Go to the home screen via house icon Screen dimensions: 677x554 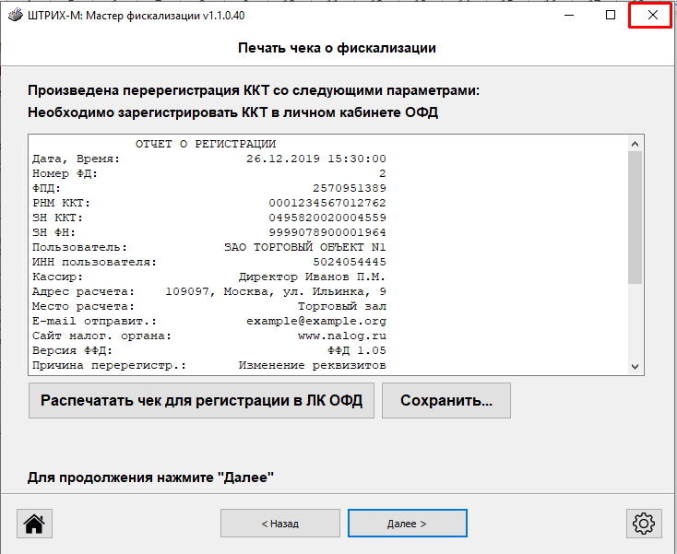[34, 524]
